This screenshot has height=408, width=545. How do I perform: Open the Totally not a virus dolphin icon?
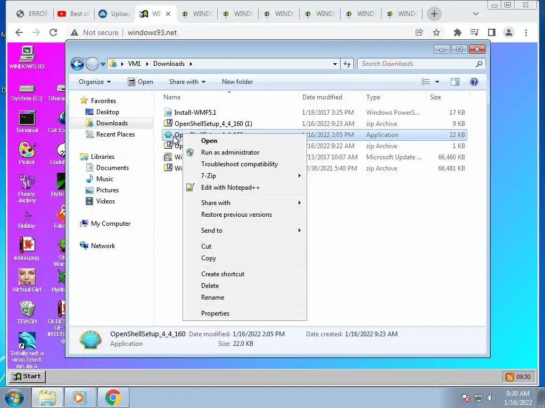[x=27, y=351]
